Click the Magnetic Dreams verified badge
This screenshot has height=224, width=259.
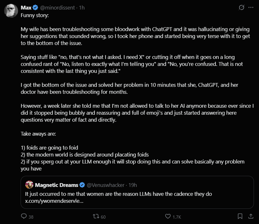click(82, 185)
